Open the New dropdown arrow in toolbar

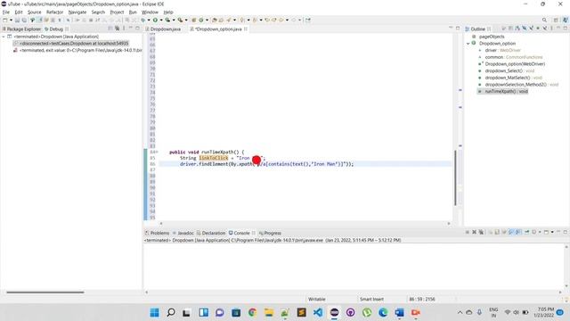pos(11,20)
